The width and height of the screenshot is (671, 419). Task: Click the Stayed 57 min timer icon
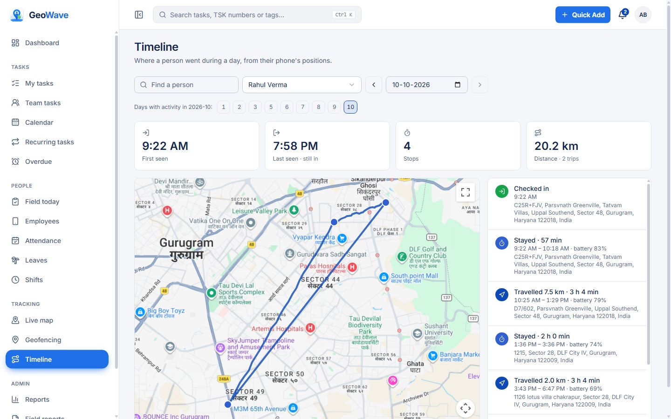click(502, 243)
